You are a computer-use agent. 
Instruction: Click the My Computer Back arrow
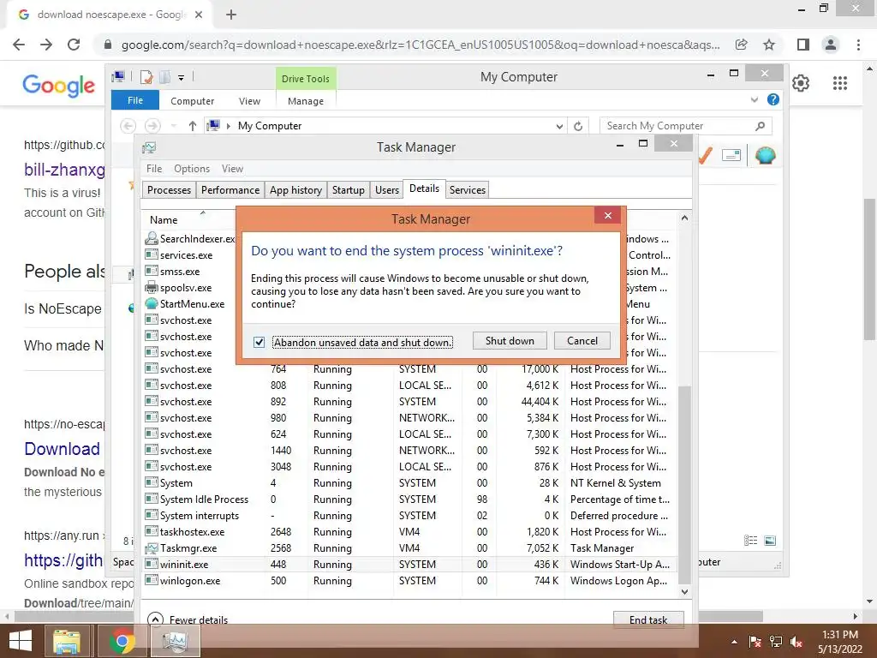128,126
